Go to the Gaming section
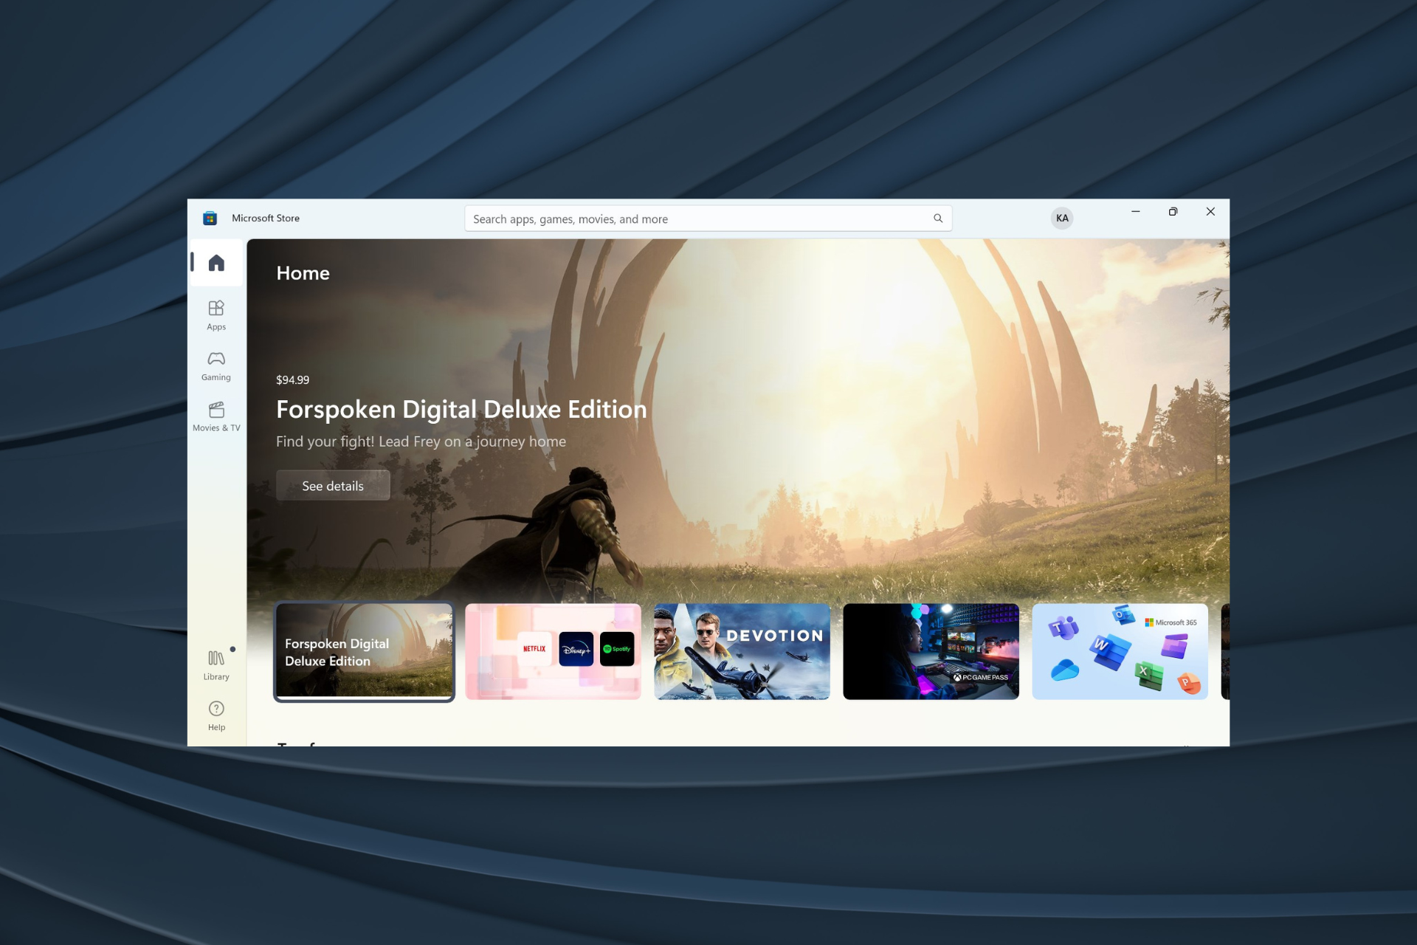The width and height of the screenshot is (1417, 945). tap(216, 366)
